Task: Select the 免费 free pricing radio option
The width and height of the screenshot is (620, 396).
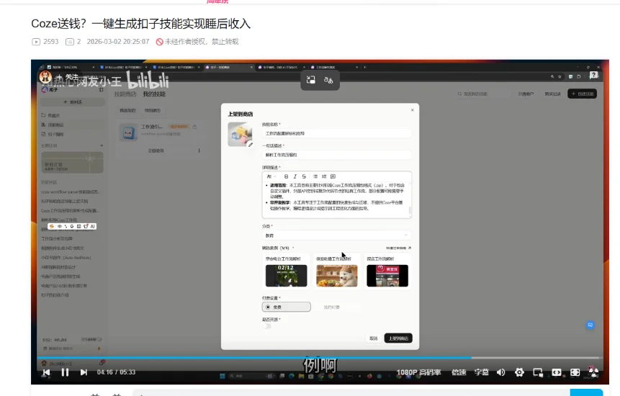Action: pyautogui.click(x=287, y=307)
